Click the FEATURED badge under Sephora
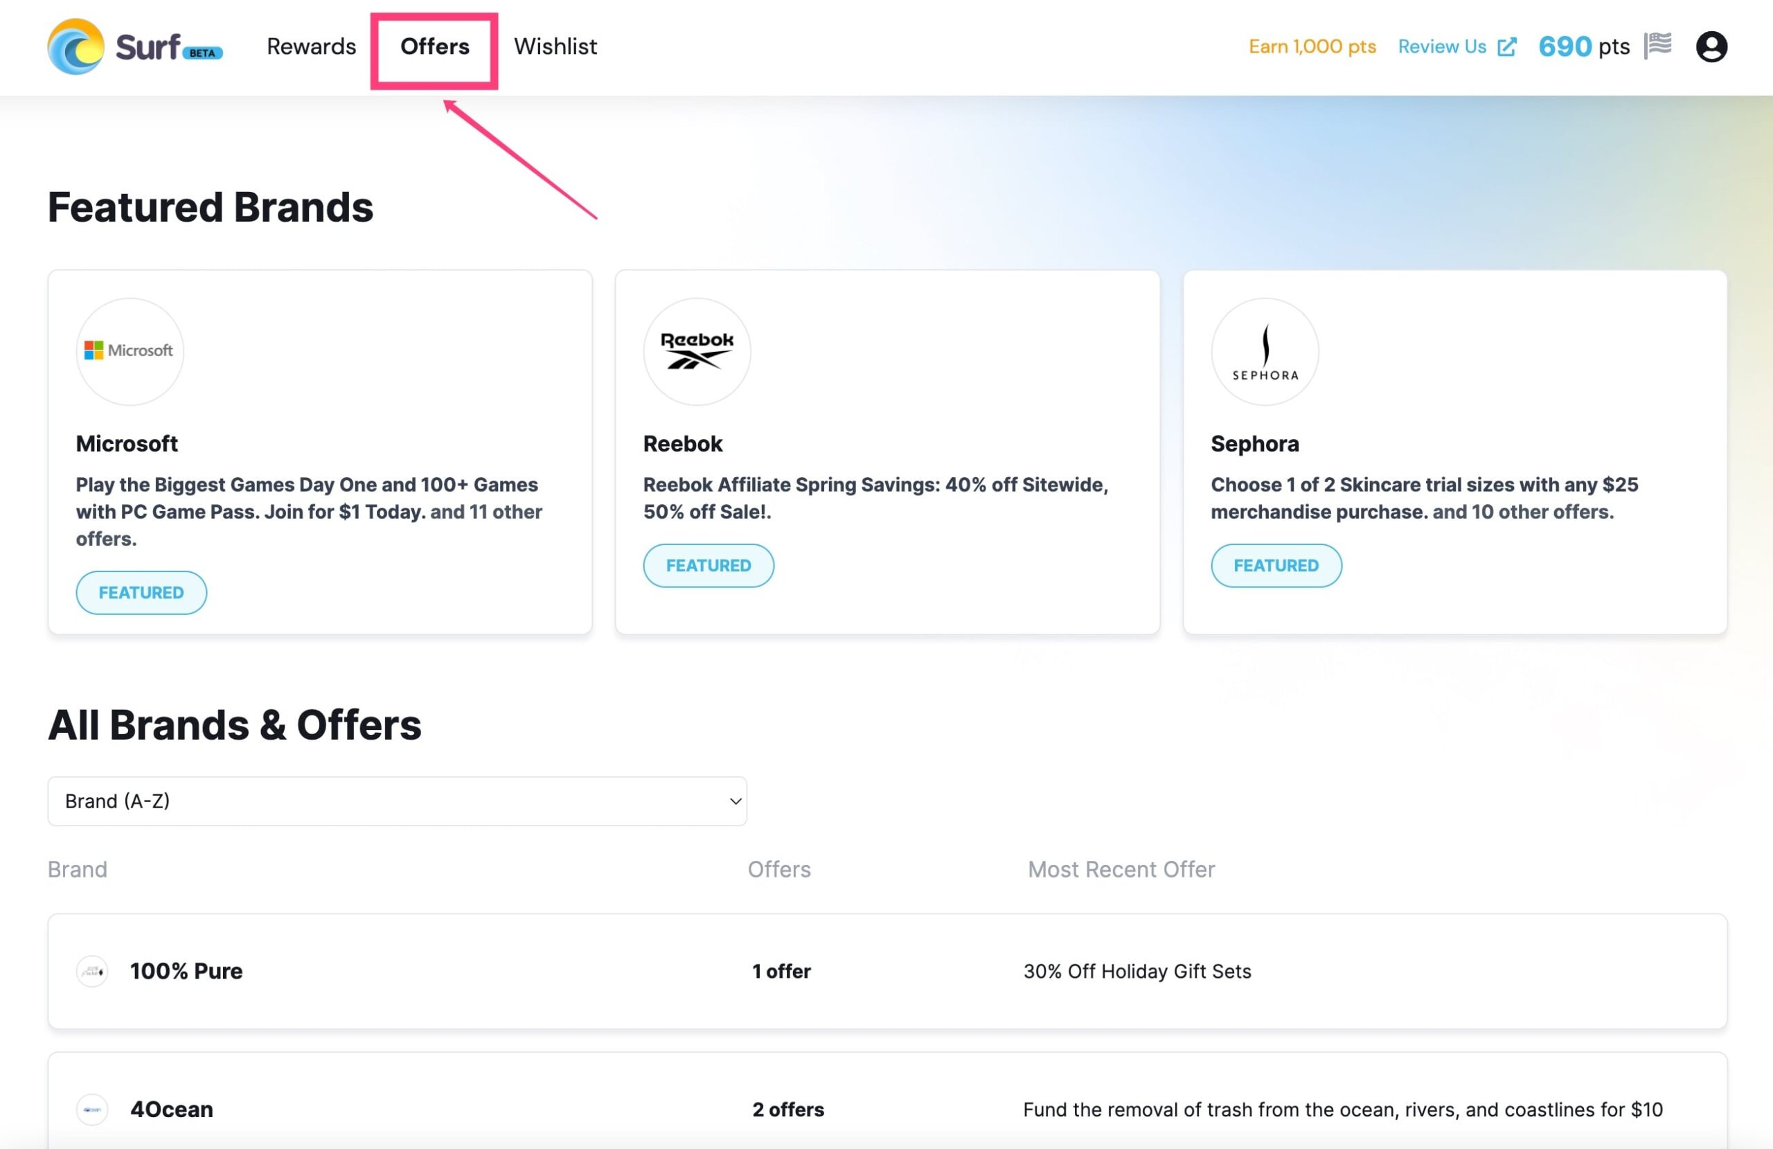 point(1275,566)
